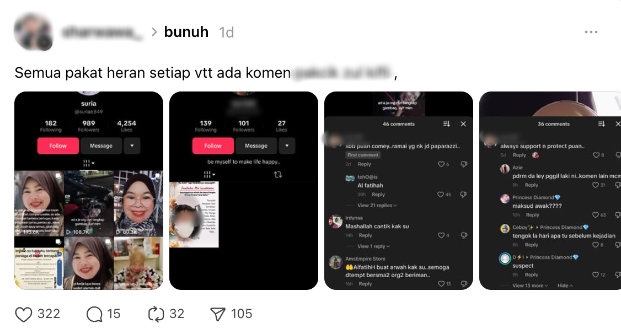Open the suria profile screenshot image

click(x=89, y=191)
